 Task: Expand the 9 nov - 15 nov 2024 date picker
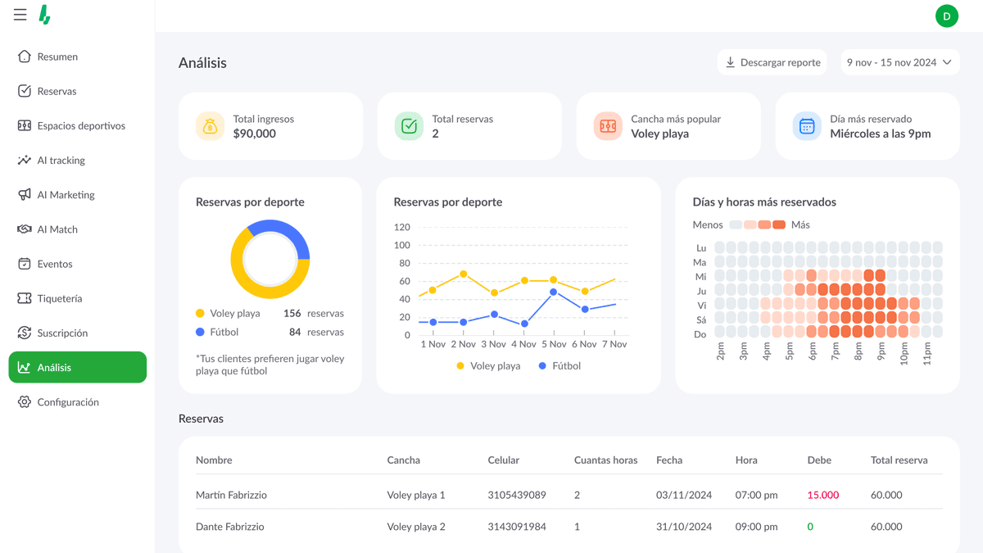pos(899,62)
